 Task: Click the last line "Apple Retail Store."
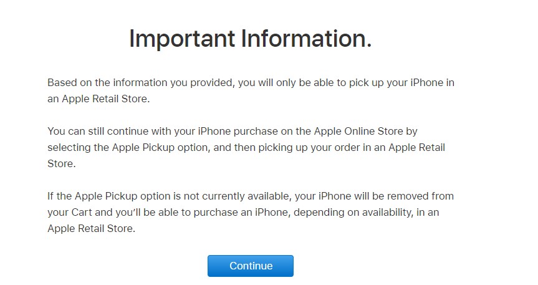91,229
